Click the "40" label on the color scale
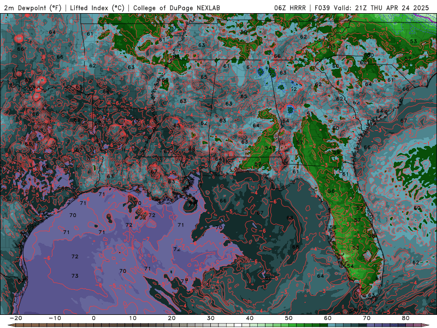437x328 pixels. pos(250,318)
